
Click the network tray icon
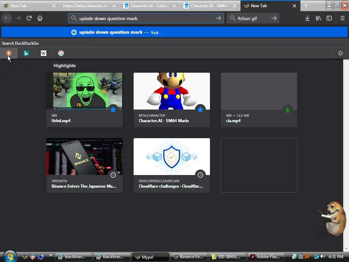coord(316,257)
